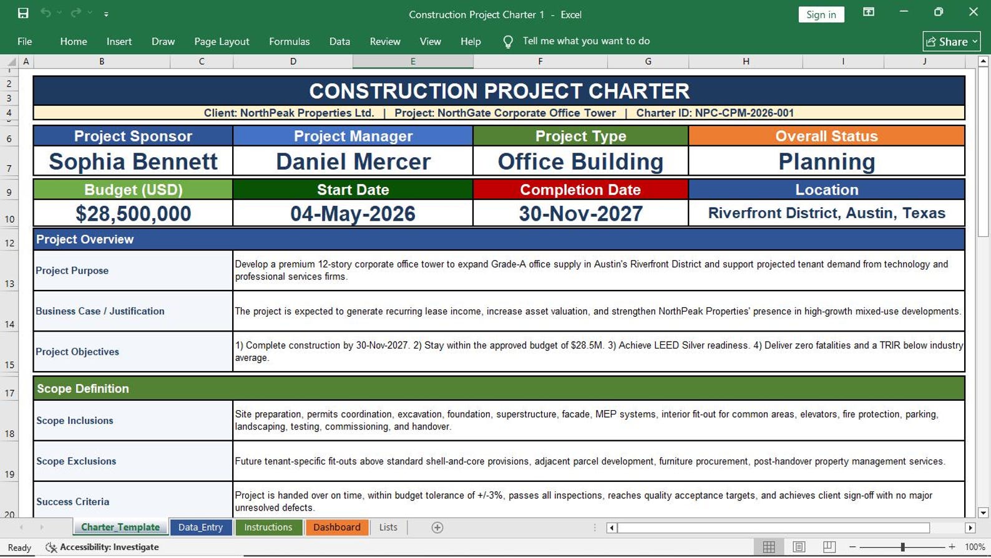Viewport: 991px width, 558px height.
Task: Click the Tell me lightbulb icon
Action: [x=508, y=42]
